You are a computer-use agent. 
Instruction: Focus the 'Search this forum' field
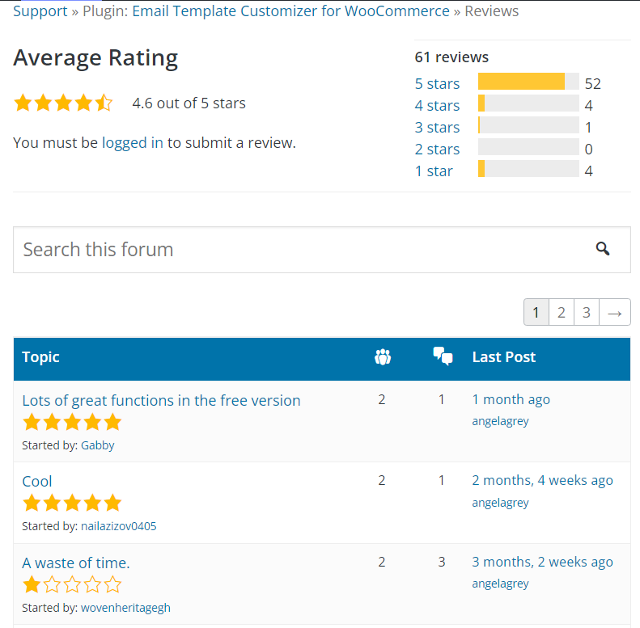pos(299,249)
